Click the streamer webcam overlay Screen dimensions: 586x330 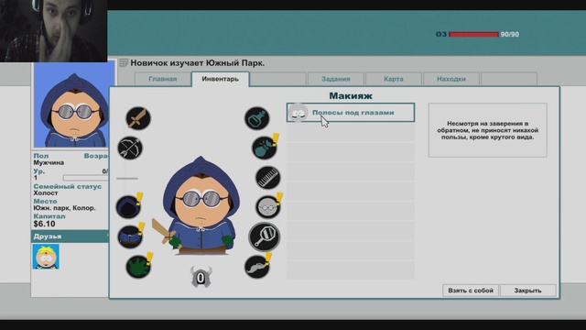(53, 30)
